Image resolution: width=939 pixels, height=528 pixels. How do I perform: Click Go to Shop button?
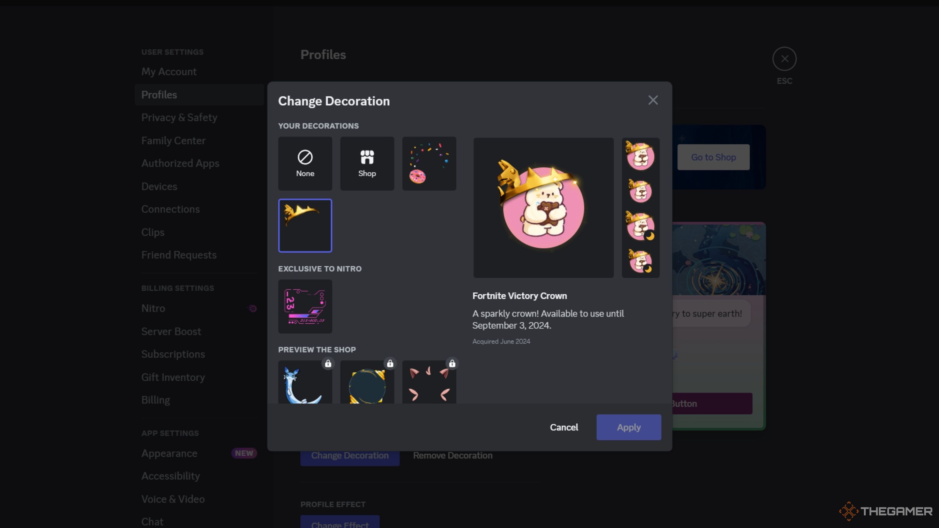click(x=713, y=157)
